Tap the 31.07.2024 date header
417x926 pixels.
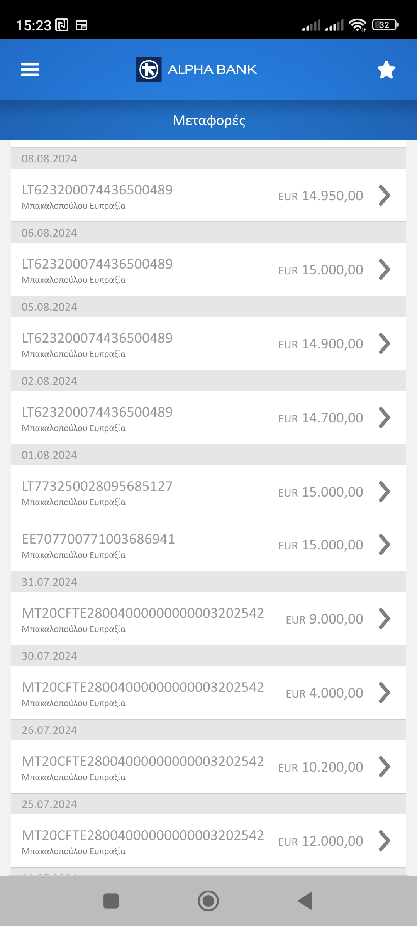click(49, 582)
